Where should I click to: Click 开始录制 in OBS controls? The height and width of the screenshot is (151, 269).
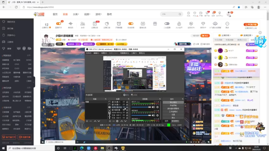coord(173,105)
